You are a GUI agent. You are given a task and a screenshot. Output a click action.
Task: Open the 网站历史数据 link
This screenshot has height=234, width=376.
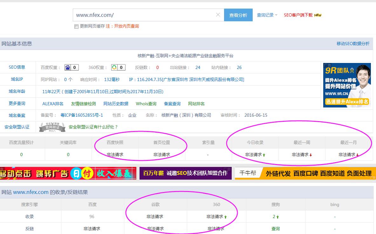116,104
